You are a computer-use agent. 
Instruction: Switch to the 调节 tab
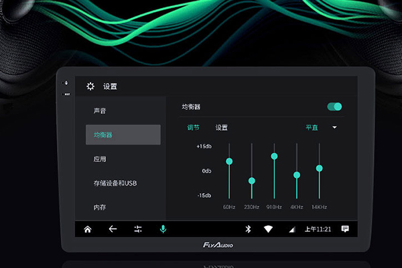193,127
